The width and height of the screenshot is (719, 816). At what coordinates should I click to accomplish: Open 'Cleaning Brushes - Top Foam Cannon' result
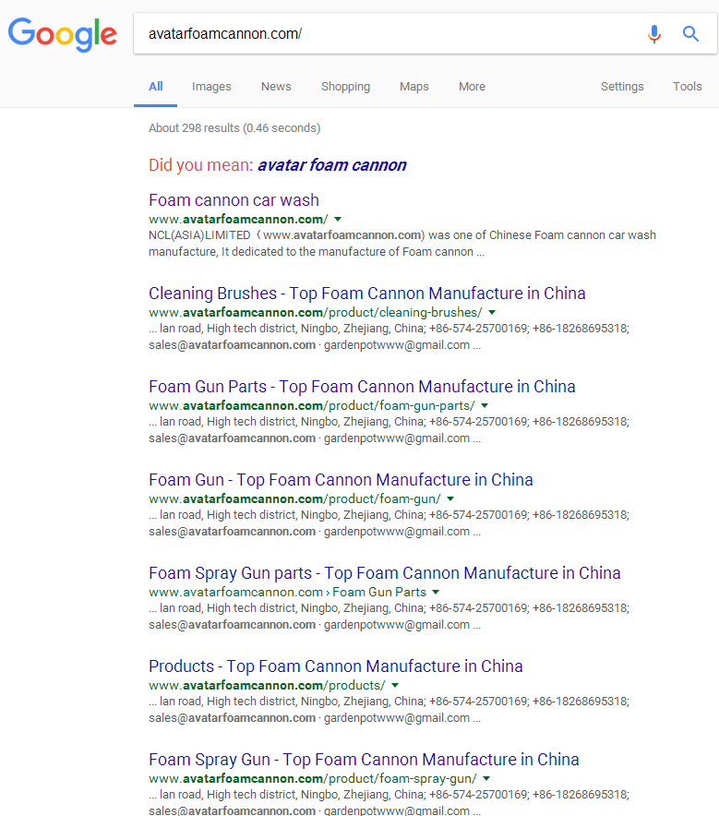coord(366,294)
